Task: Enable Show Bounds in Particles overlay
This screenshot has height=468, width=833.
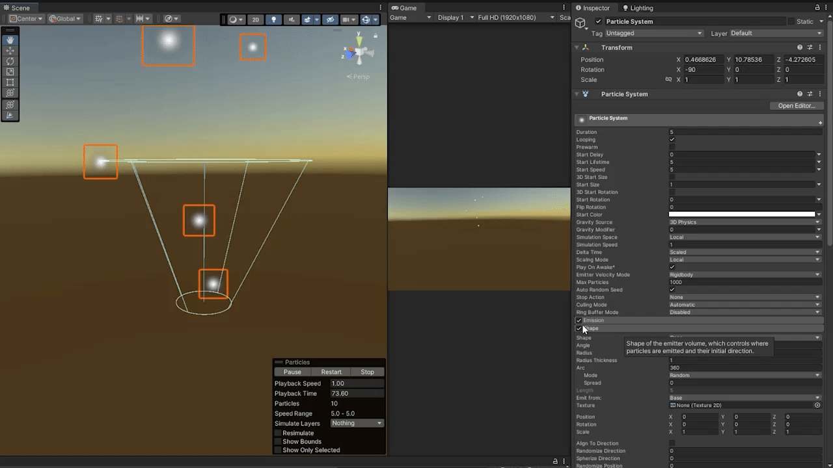Action: click(278, 442)
